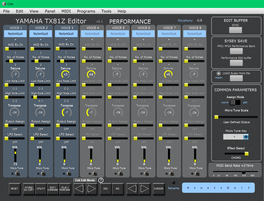Image resolution: width=264 pixels, height=201 pixels.
Task: Open Voice 2 NylonGuit voice selector
Action: click(x=41, y=34)
